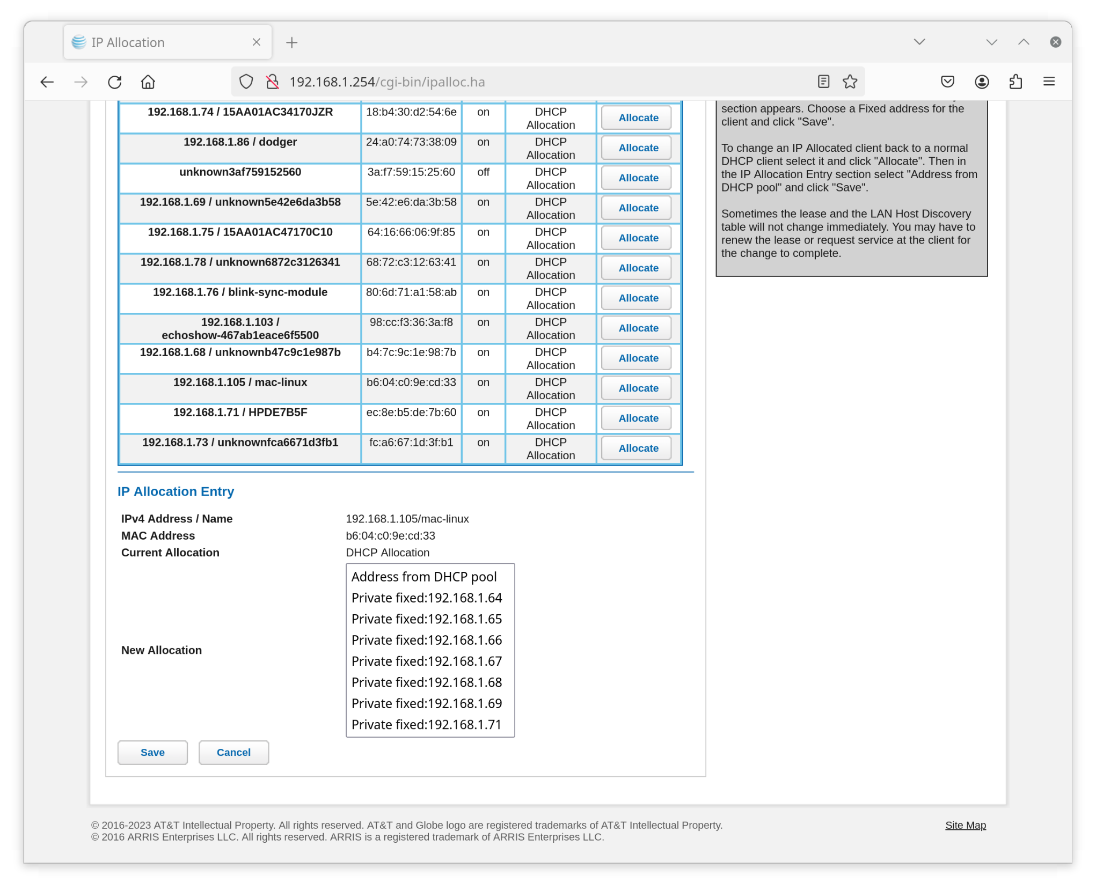
Task: Save the new IP allocation
Action: (152, 752)
